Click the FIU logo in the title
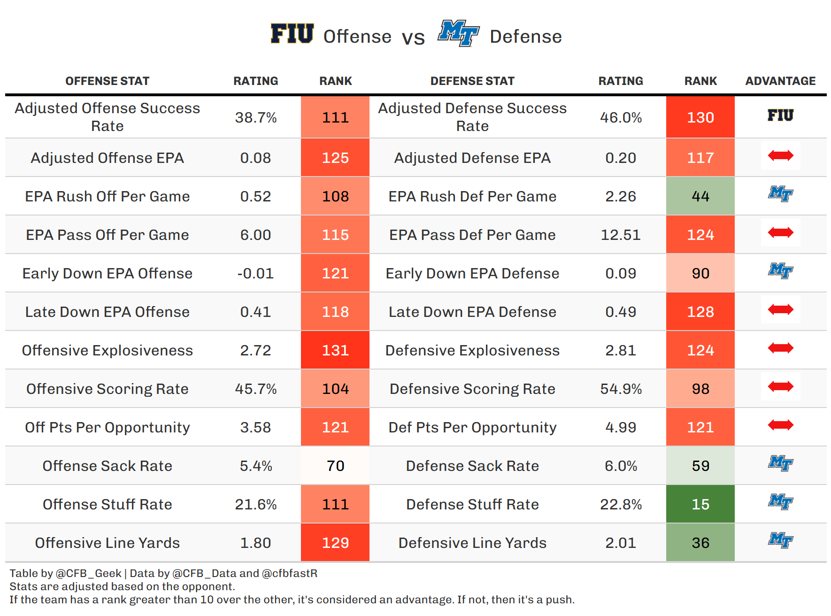Viewport: 831px width, 616px height. (x=292, y=34)
